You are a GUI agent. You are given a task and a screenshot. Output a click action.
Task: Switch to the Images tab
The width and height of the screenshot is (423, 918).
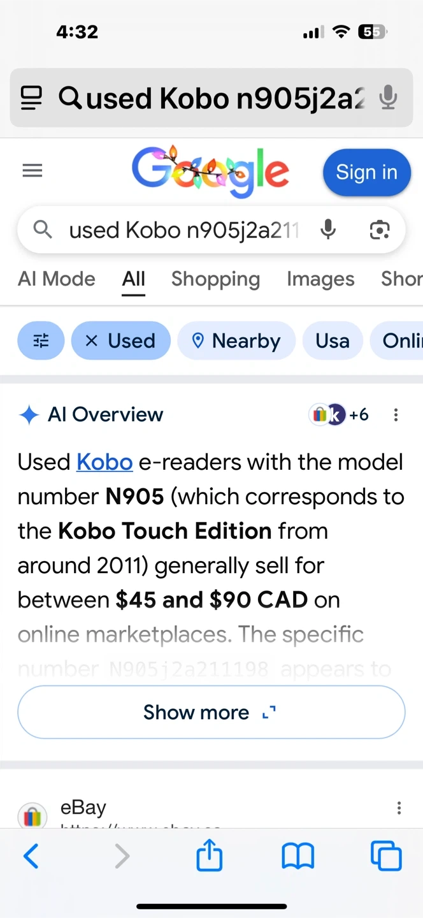point(320,279)
